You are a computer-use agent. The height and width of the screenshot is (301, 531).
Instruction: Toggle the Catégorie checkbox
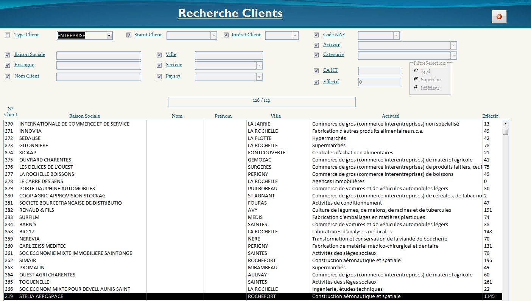coord(316,55)
